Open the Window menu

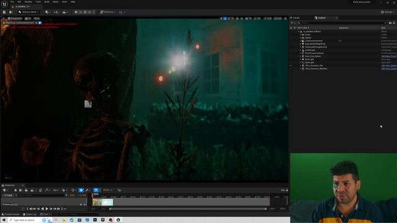coord(29,2)
